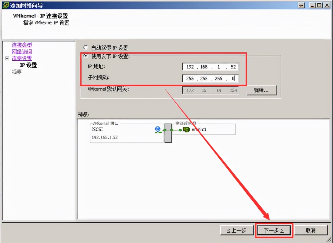Open the 连接类型 wizard step
Screen dimensions: 333x243
(x=22, y=45)
